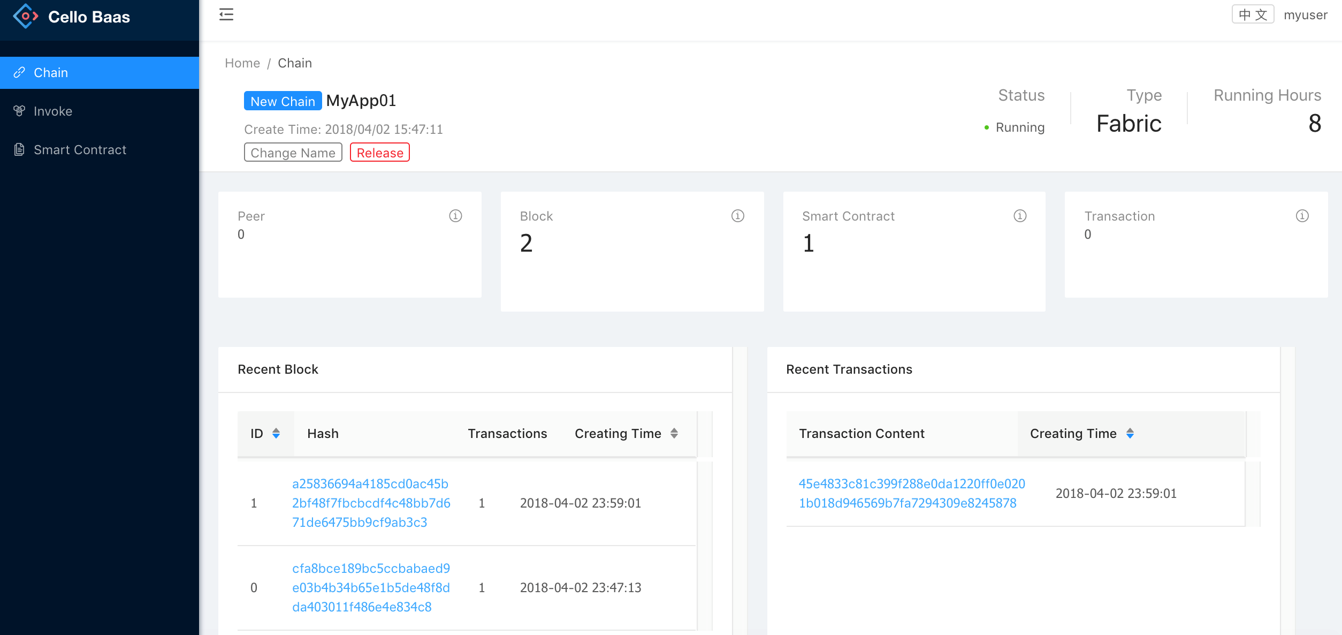This screenshot has width=1342, height=635.
Task: Click block 0 creating time 2018-04-02 23:47:13
Action: click(x=581, y=588)
